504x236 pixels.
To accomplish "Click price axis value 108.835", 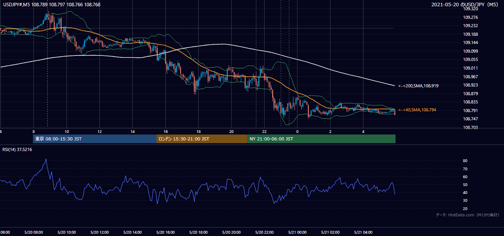I will click(470, 102).
